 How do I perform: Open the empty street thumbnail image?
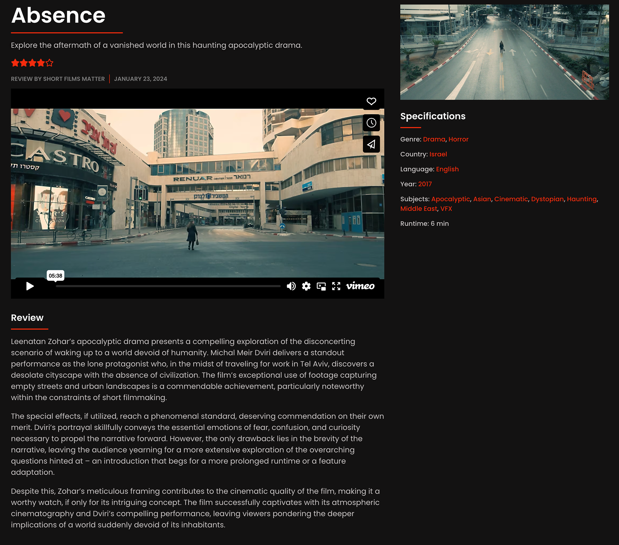point(504,52)
